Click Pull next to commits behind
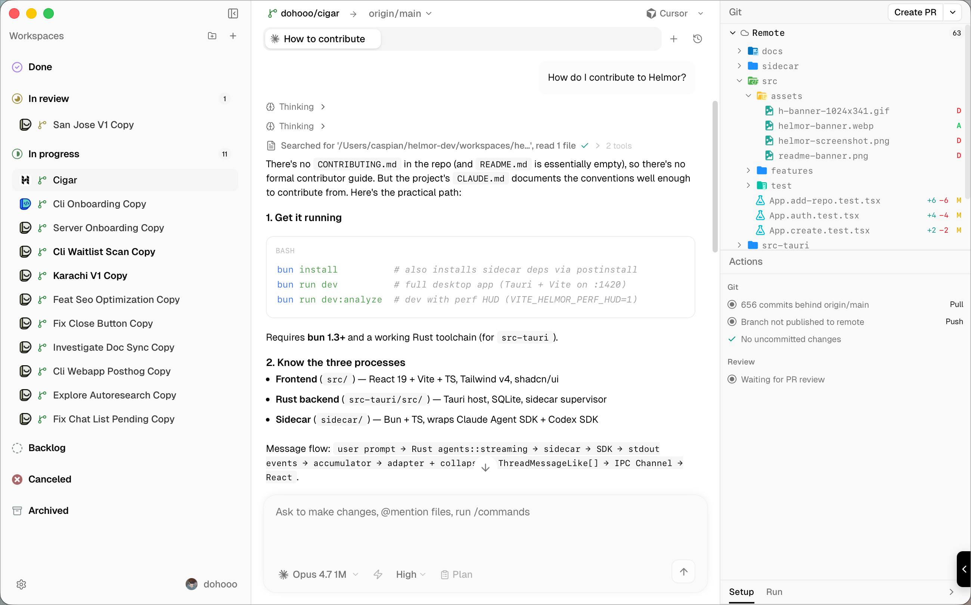The image size is (971, 605). tap(956, 304)
